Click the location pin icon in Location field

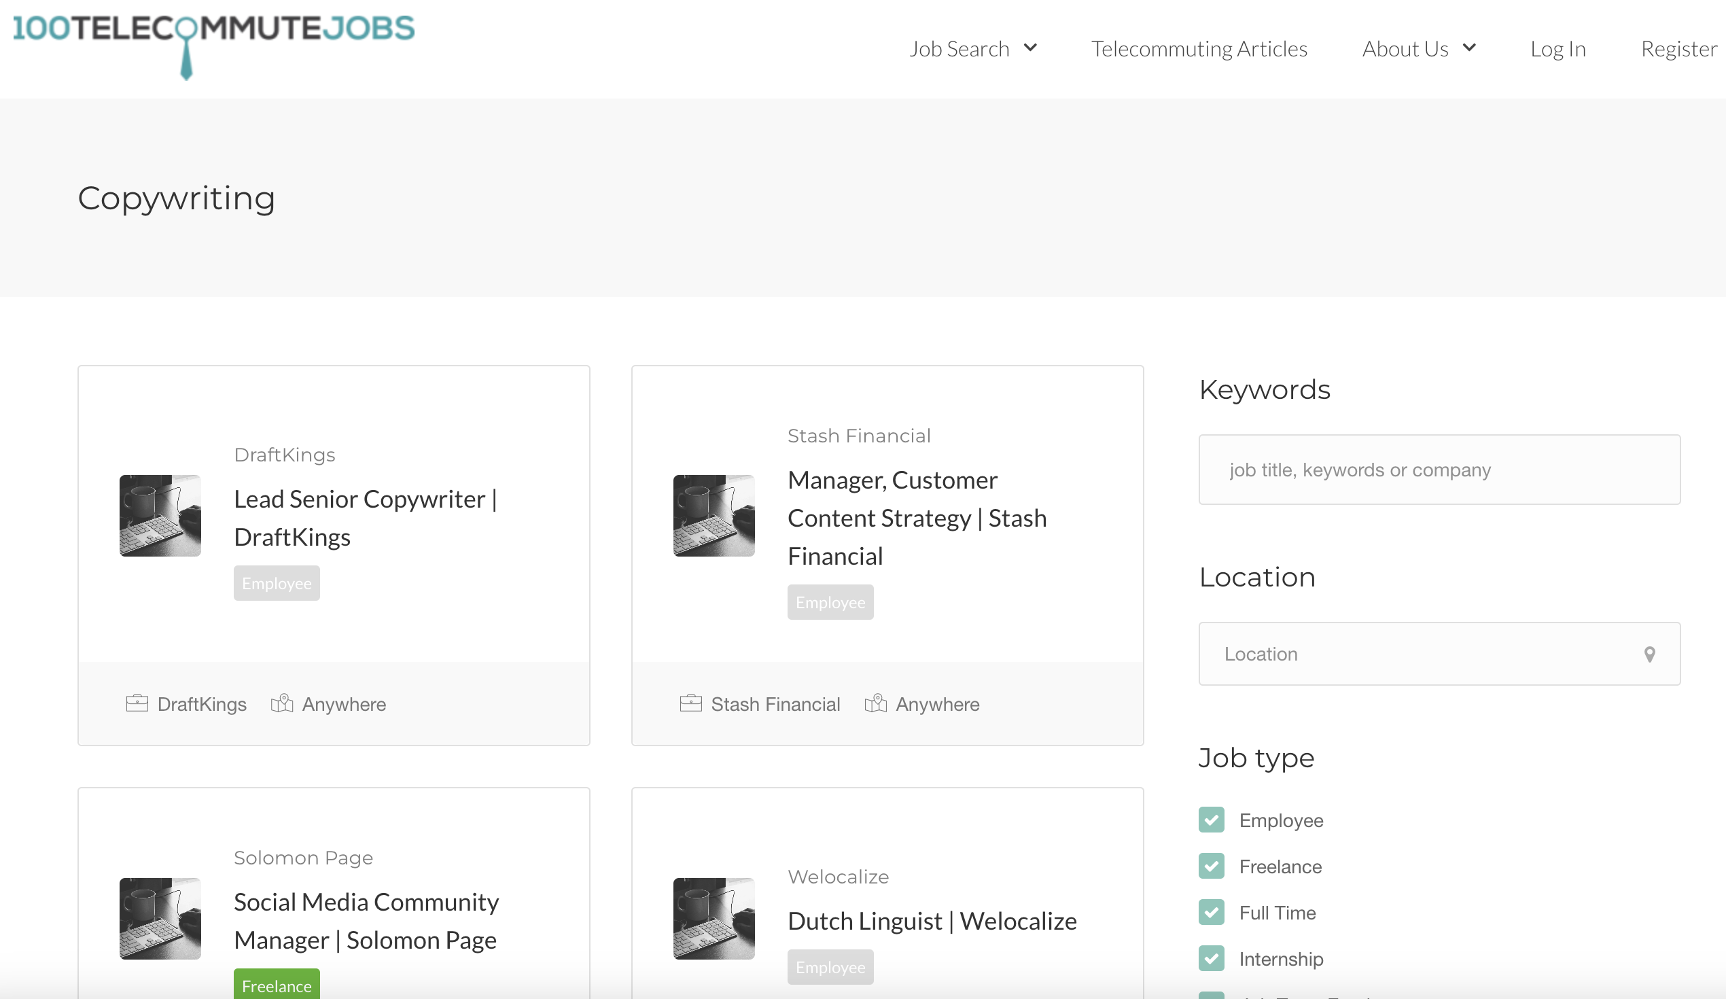(1649, 654)
